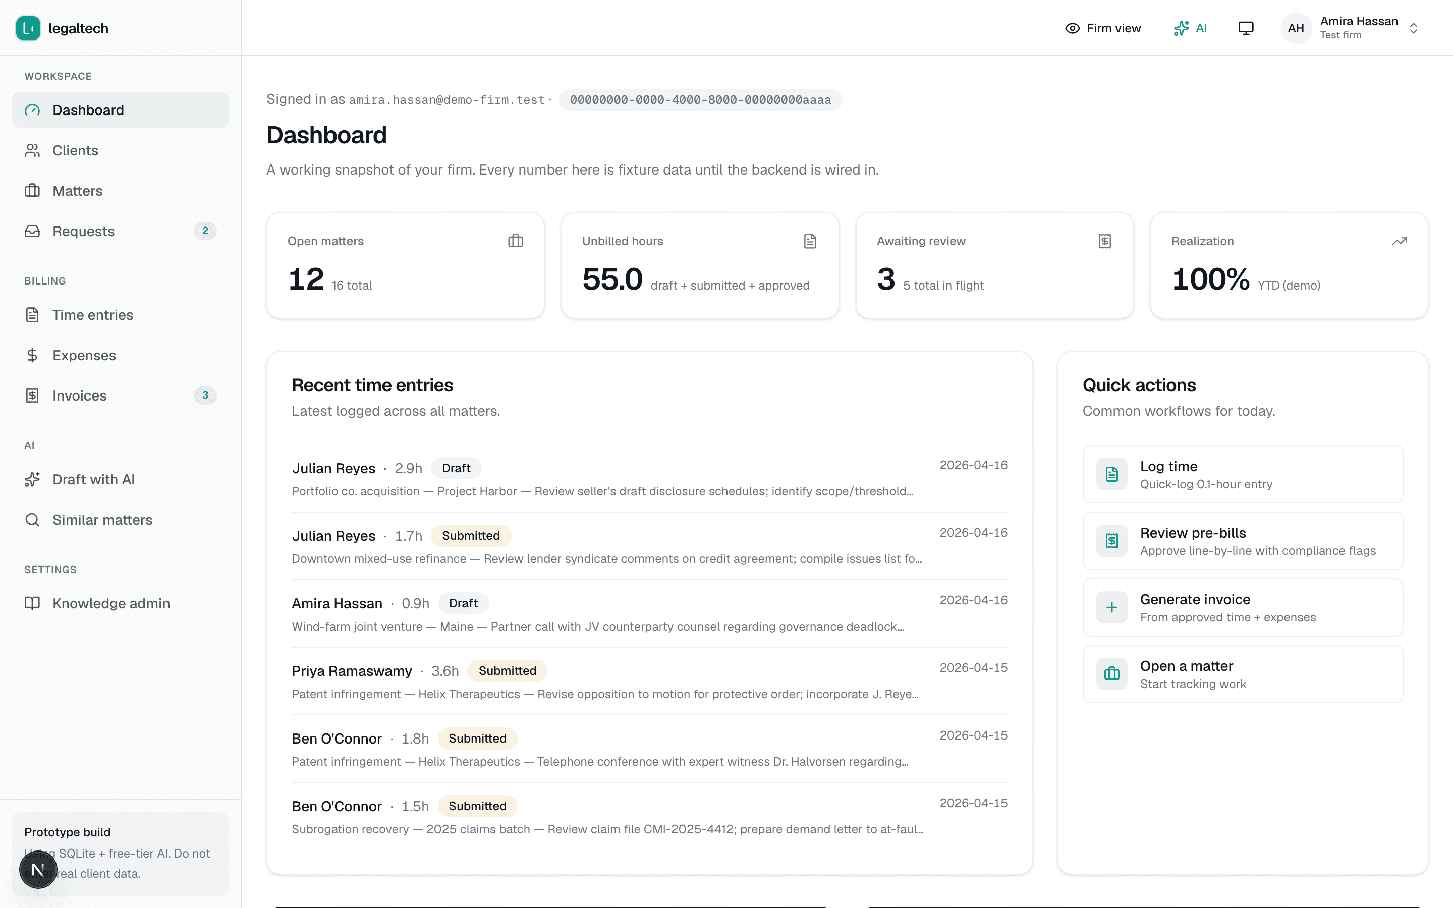Image resolution: width=1453 pixels, height=908 pixels.
Task: Click the Matters briefcase icon in sidebar
Action: click(x=32, y=190)
